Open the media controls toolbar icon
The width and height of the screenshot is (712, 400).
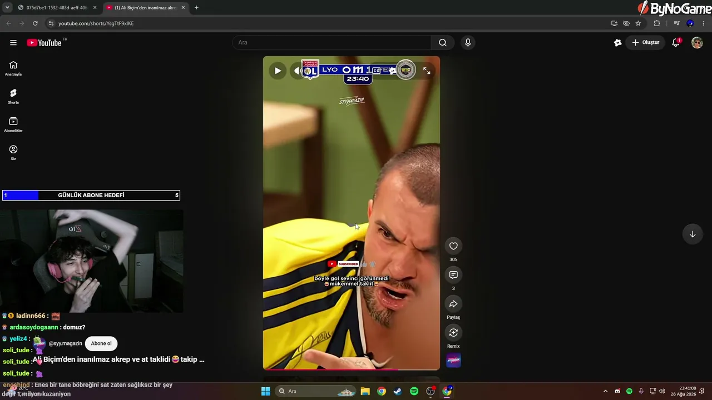pos(676,23)
